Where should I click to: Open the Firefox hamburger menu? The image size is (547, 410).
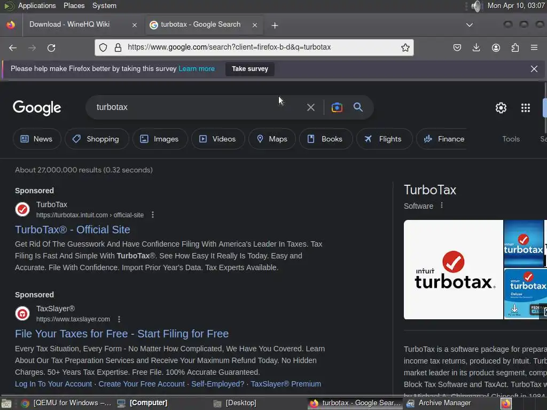pyautogui.click(x=534, y=48)
